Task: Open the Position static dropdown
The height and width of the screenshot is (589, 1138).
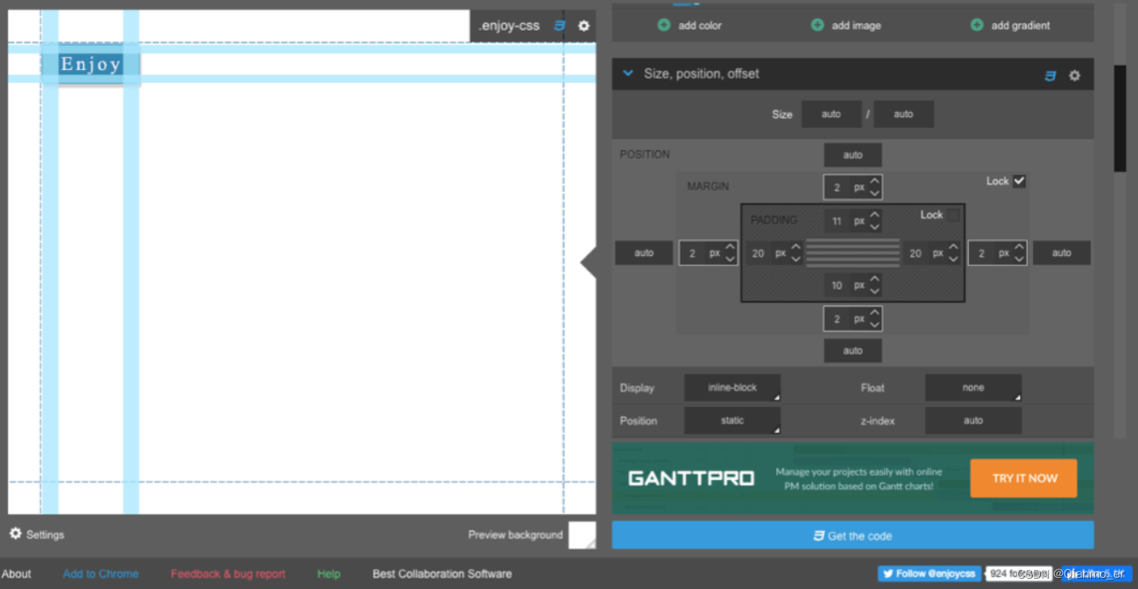Action: coord(732,421)
